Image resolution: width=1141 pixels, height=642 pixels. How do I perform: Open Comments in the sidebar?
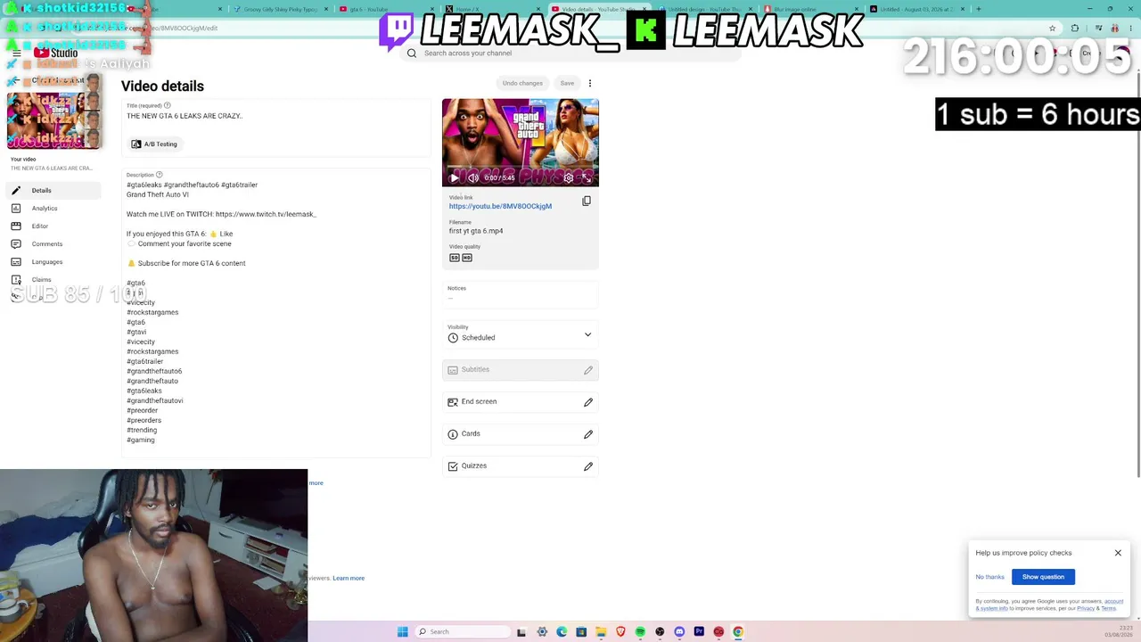pos(54,243)
